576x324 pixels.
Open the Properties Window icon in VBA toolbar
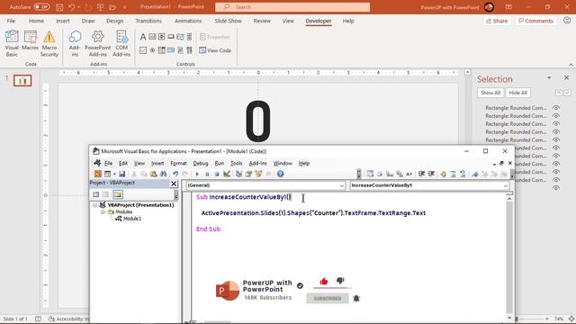pos(248,174)
